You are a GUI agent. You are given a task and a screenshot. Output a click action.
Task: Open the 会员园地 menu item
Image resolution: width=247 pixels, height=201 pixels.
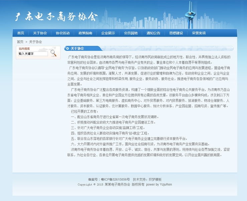(131, 33)
